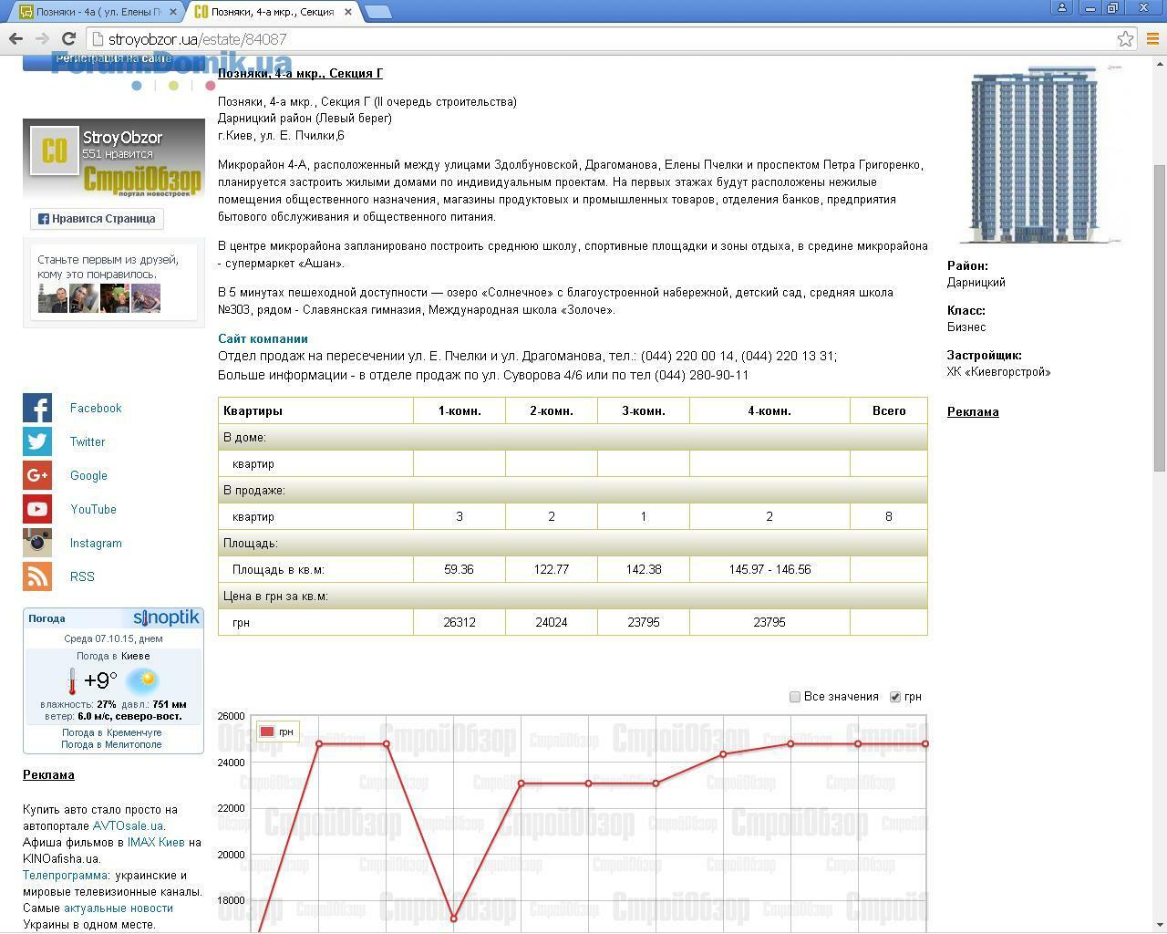The width and height of the screenshot is (1167, 934).
Task: Click the weather sun icon in widget
Action: coord(142,680)
